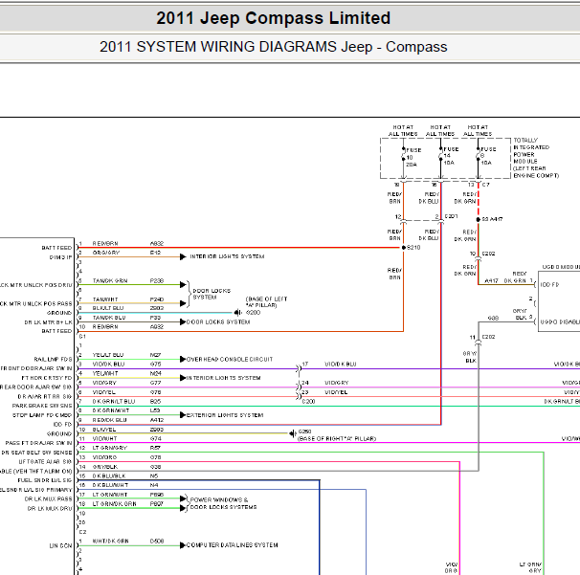Click the 'LIFTGATE AJAR SIG' pin name
This screenshot has width=580, height=575.
(x=45, y=462)
